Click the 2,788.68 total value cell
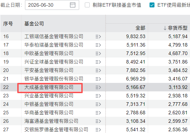The image size is (190, 133). (x=135, y=113)
